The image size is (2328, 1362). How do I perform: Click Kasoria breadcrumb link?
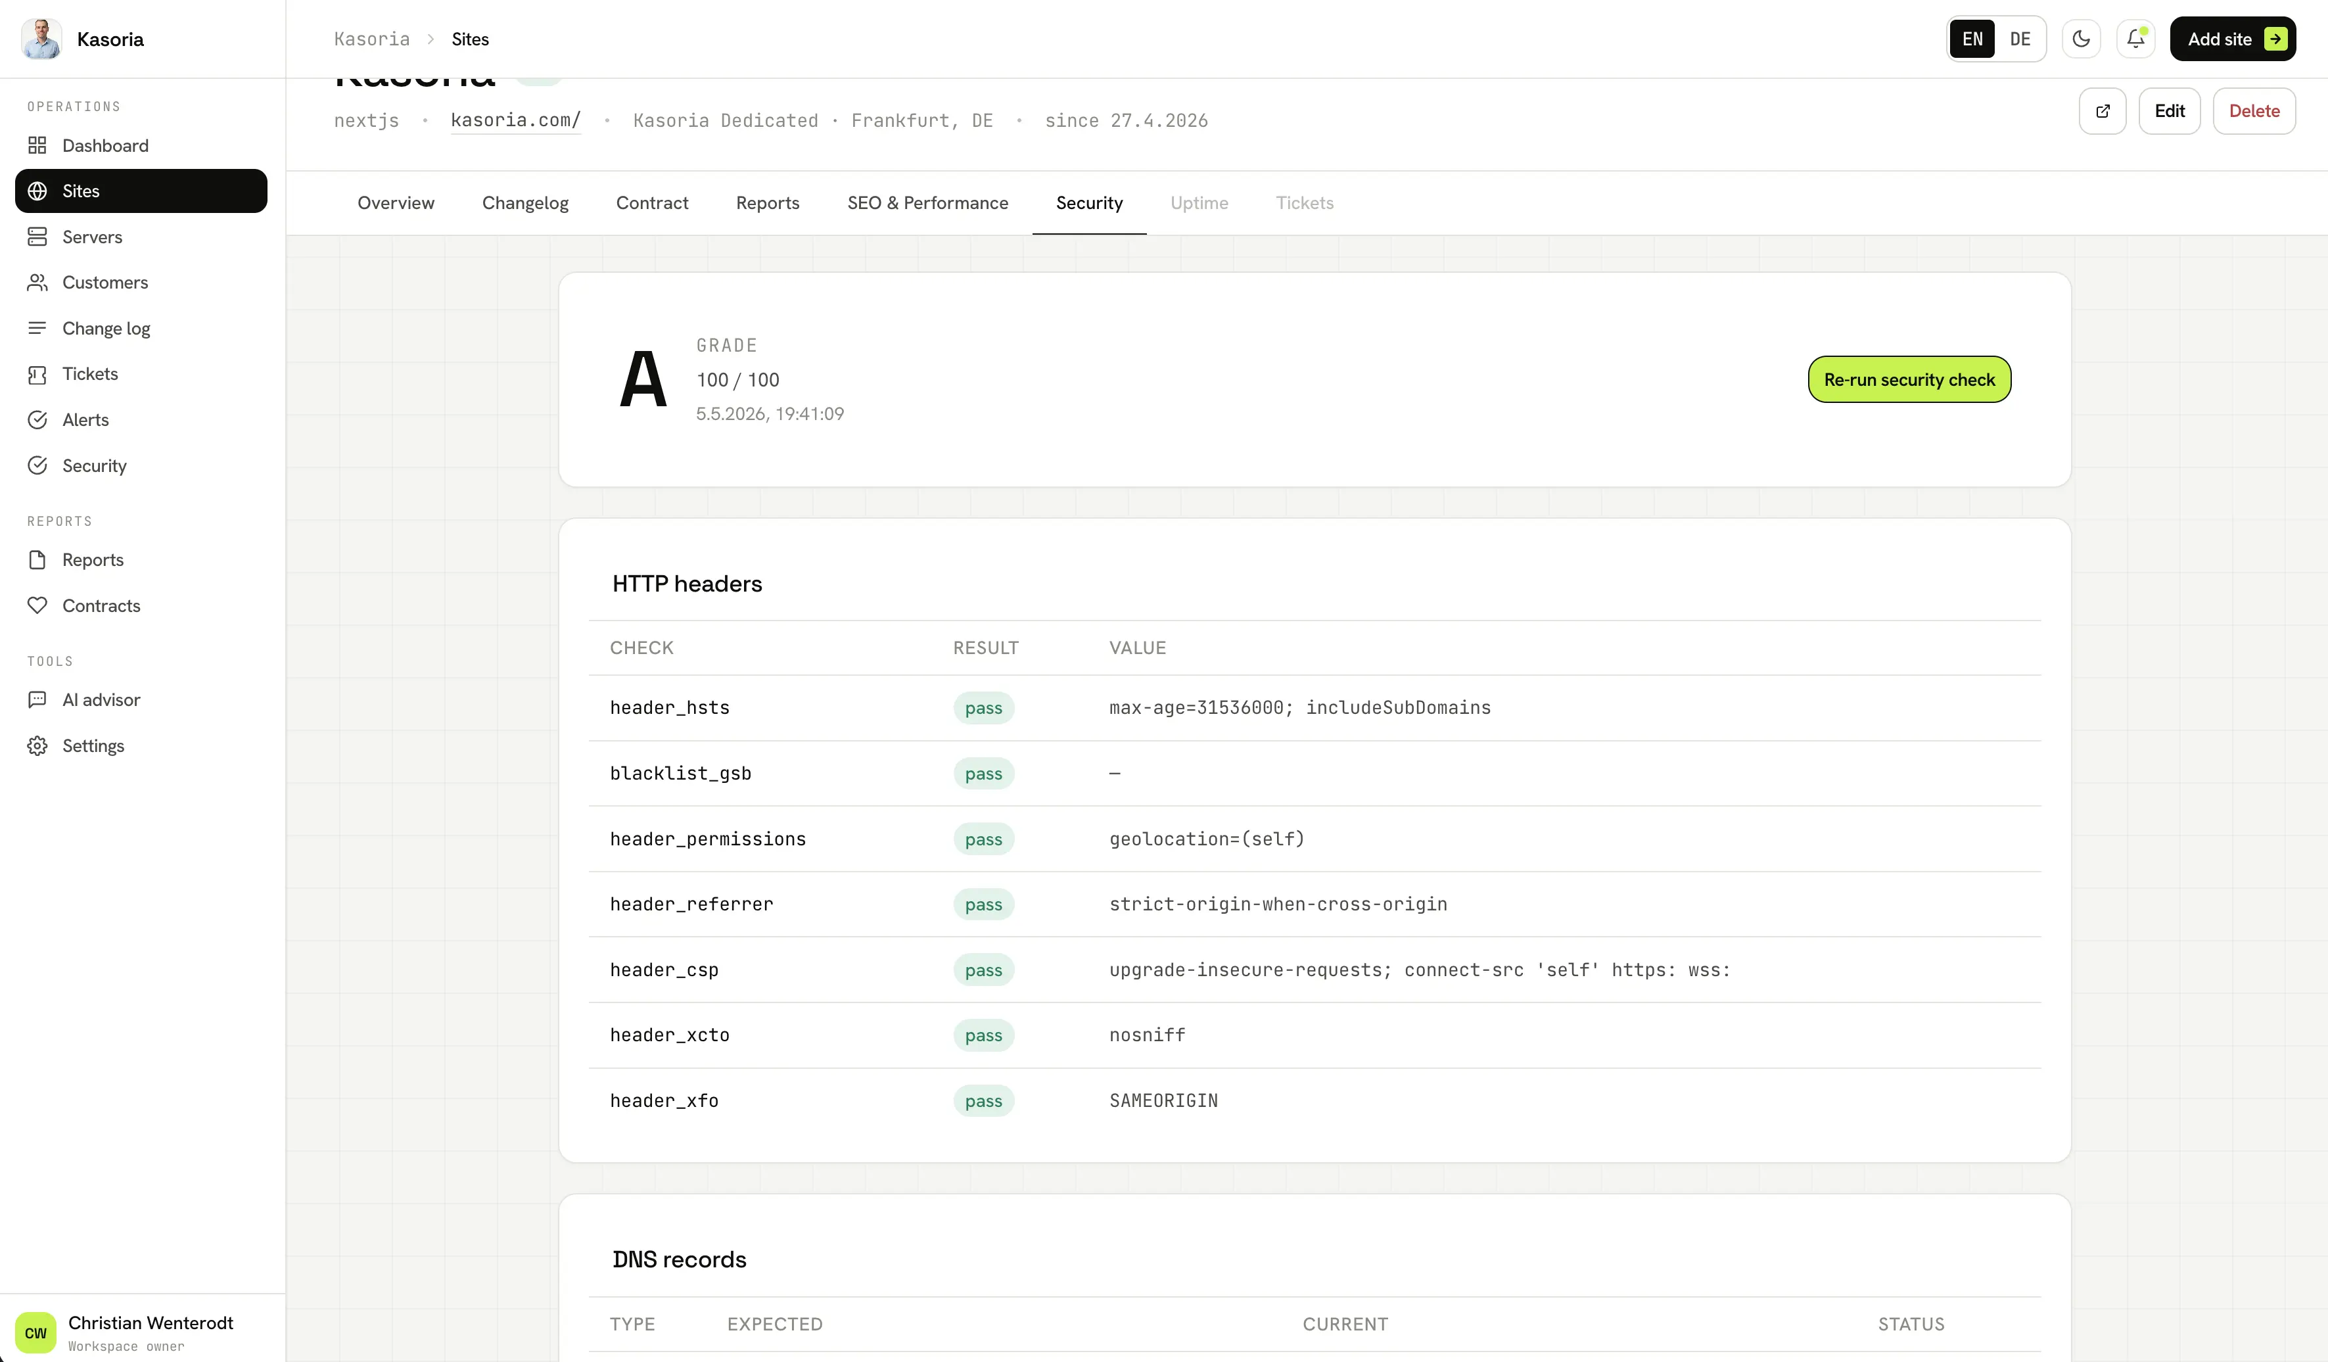[x=371, y=39]
